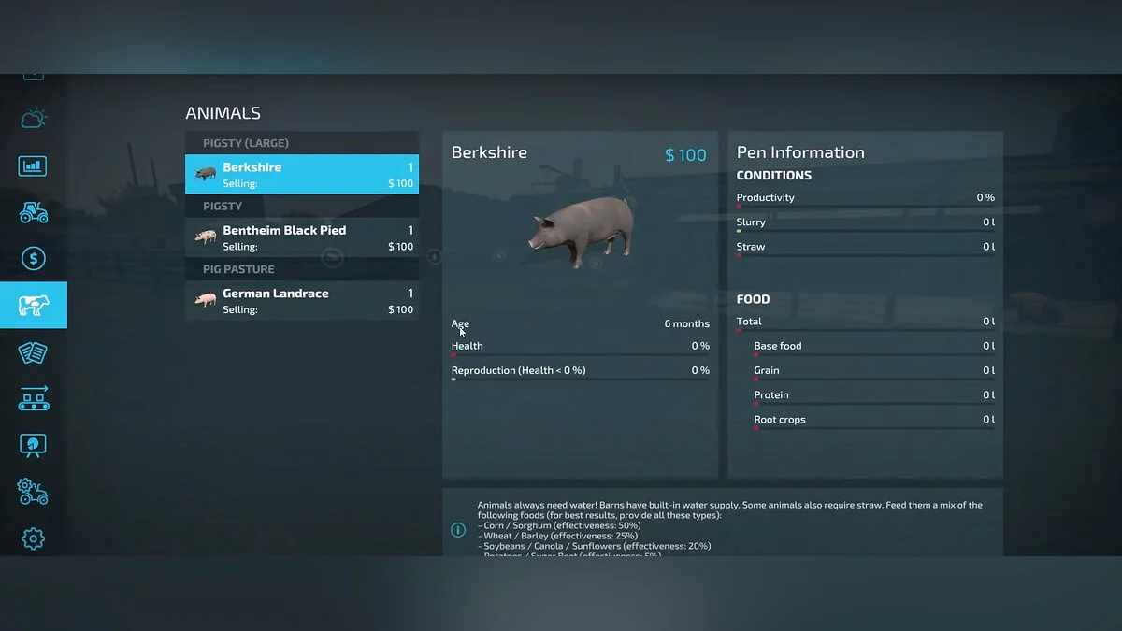Select the animals cow icon tab
Screen dimensions: 1122x631
coord(34,306)
